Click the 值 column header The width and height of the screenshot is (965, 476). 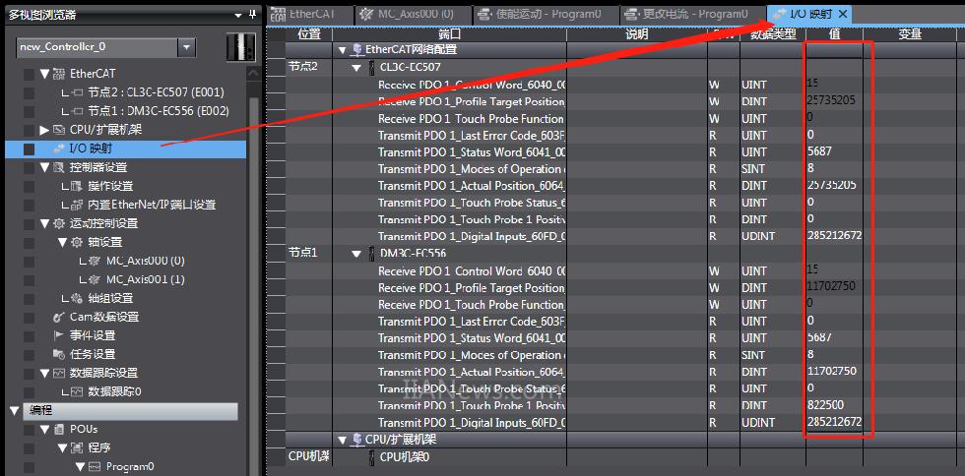click(833, 33)
